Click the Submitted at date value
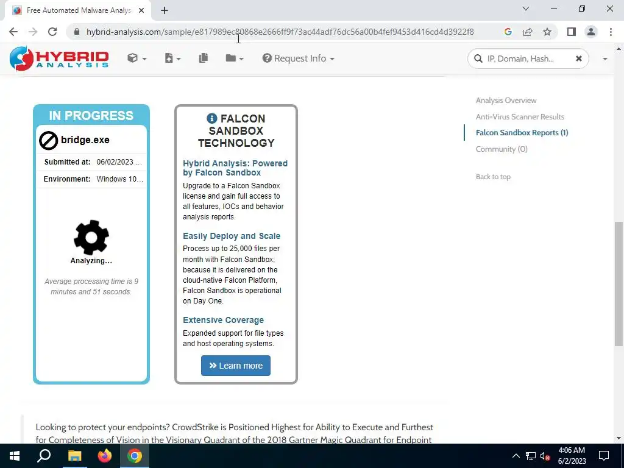Image resolution: width=624 pixels, height=468 pixels. point(119,162)
